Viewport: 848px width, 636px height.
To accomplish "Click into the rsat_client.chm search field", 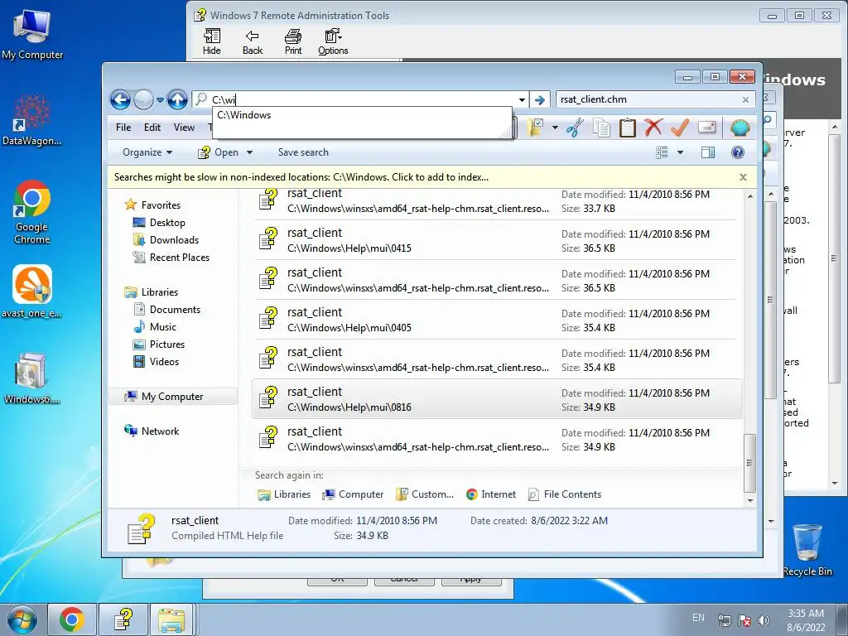I will 649,99.
